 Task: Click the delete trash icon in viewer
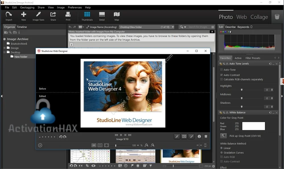point(206,136)
